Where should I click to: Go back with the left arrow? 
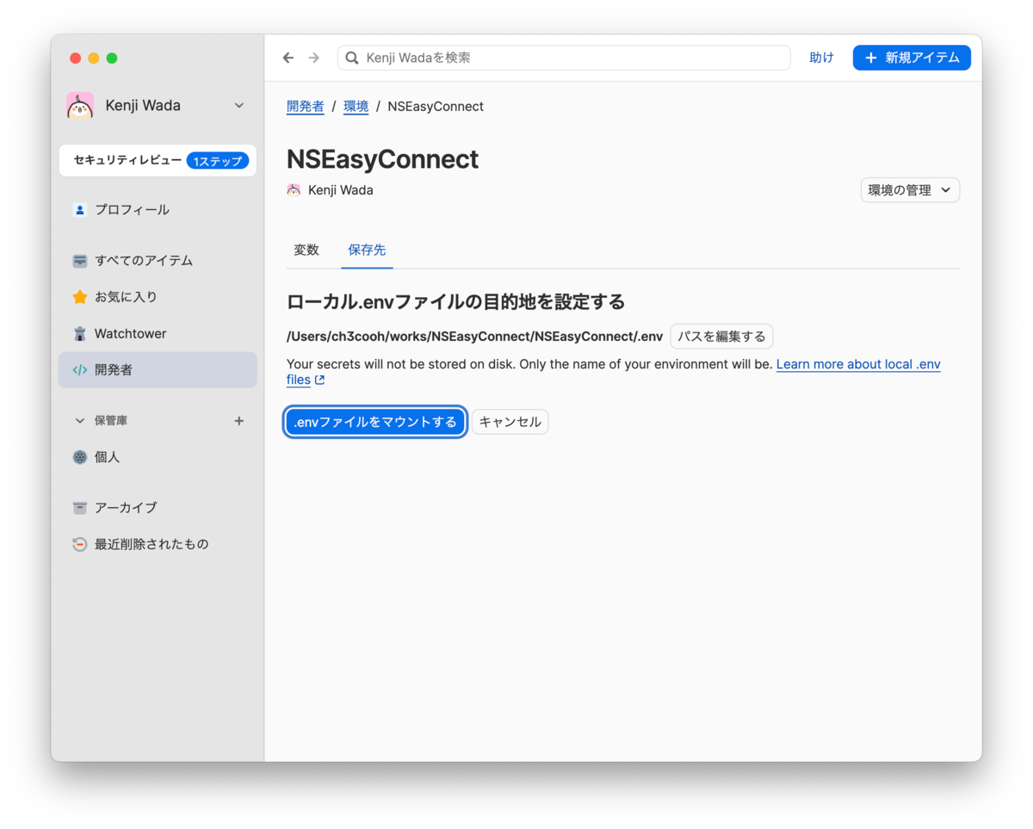[x=288, y=58]
